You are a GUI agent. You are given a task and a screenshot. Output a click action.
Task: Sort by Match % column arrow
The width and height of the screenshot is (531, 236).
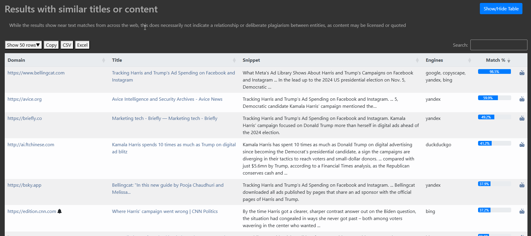509,61
